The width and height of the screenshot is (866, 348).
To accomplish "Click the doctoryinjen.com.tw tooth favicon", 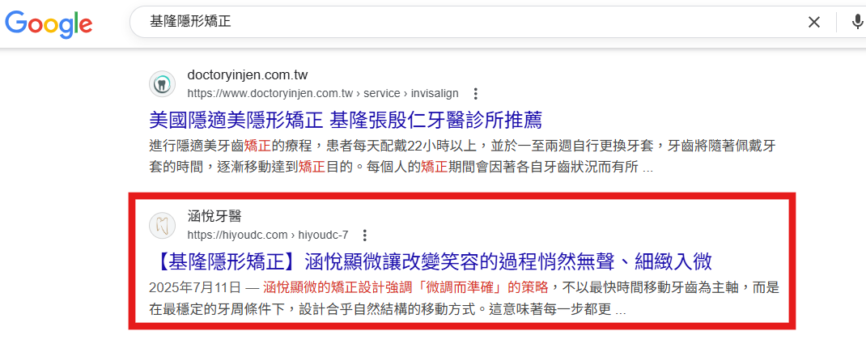I will click(x=163, y=84).
